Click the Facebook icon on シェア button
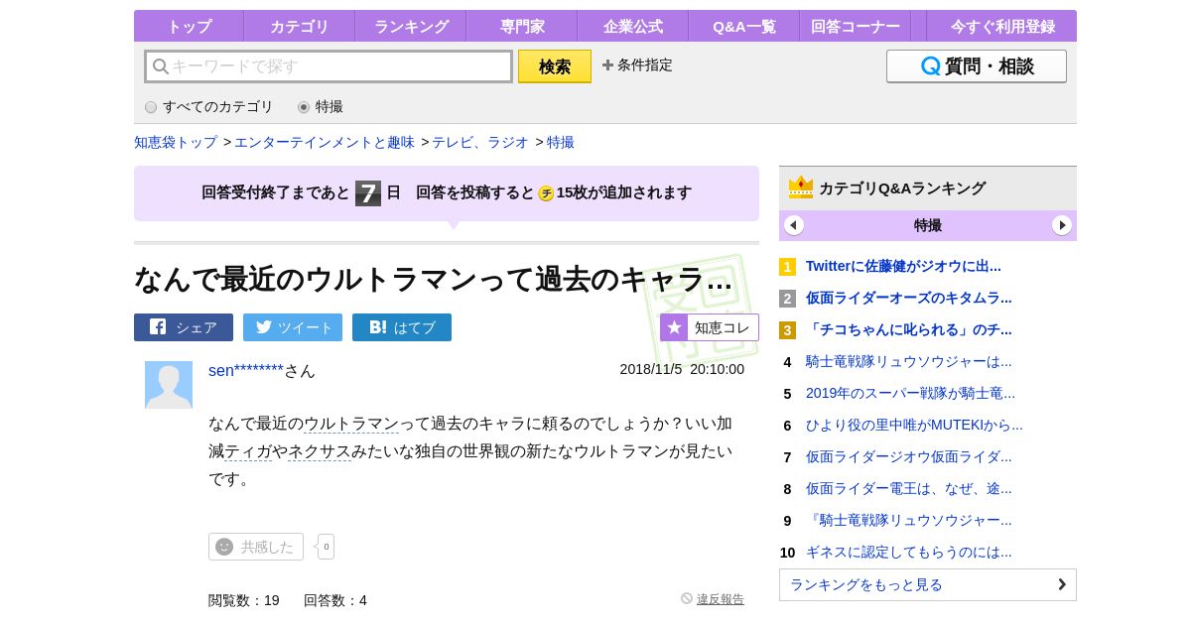The width and height of the screenshot is (1191, 625). [158, 326]
